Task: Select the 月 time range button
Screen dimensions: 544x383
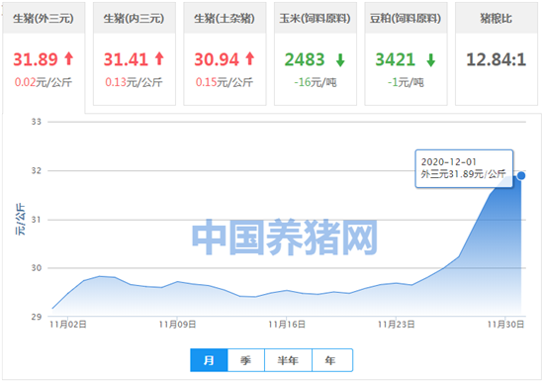Action: pos(209,360)
